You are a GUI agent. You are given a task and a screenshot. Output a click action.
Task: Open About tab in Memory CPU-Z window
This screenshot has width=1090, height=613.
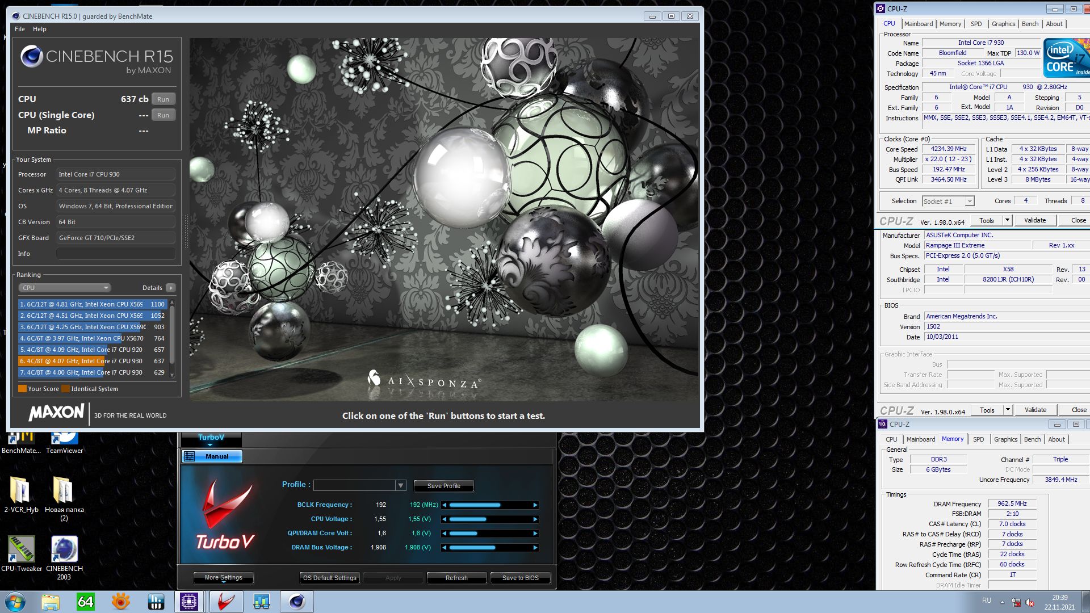1057,439
